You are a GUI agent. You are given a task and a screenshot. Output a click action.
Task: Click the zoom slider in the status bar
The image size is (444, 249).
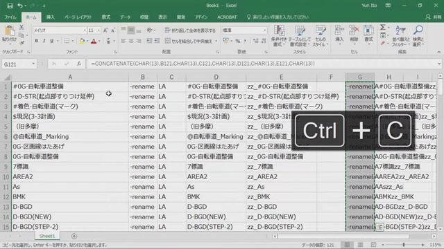(403, 245)
